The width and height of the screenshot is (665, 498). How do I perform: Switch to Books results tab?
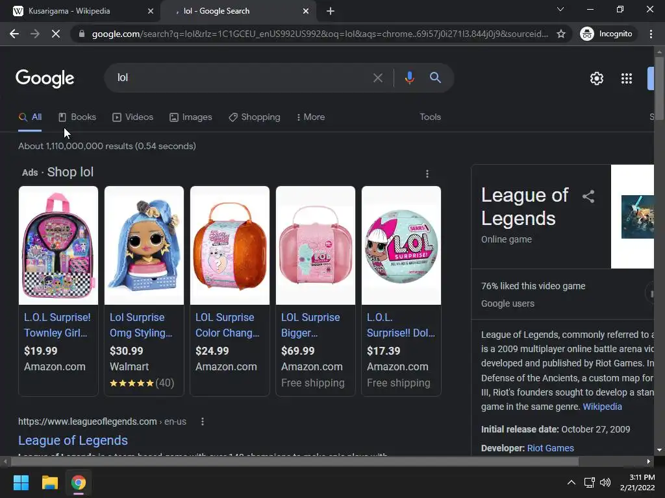pyautogui.click(x=77, y=117)
